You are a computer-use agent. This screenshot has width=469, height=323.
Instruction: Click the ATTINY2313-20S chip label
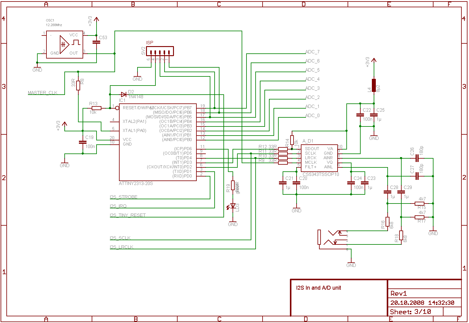coord(136,183)
